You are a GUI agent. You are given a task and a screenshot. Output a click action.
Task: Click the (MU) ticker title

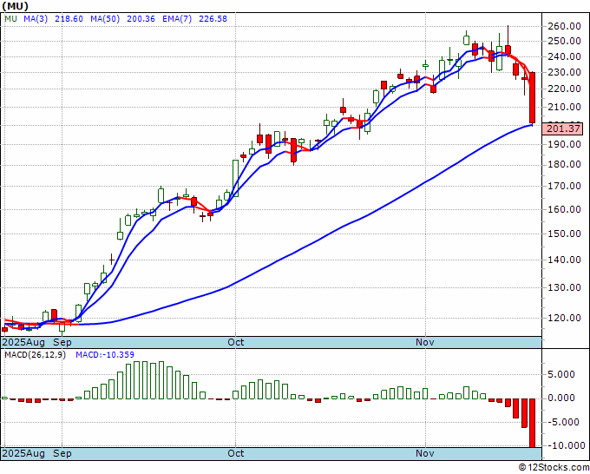pos(15,6)
